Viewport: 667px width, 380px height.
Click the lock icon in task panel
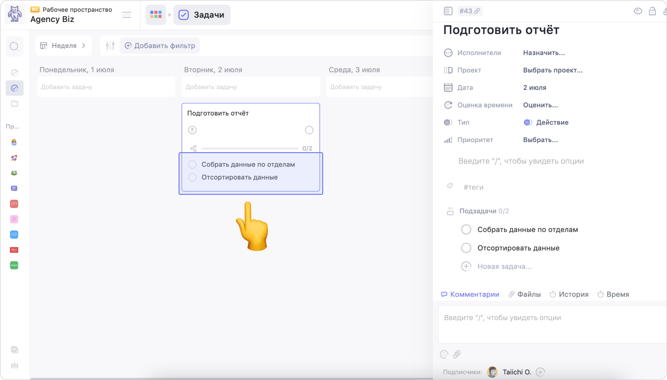click(652, 11)
